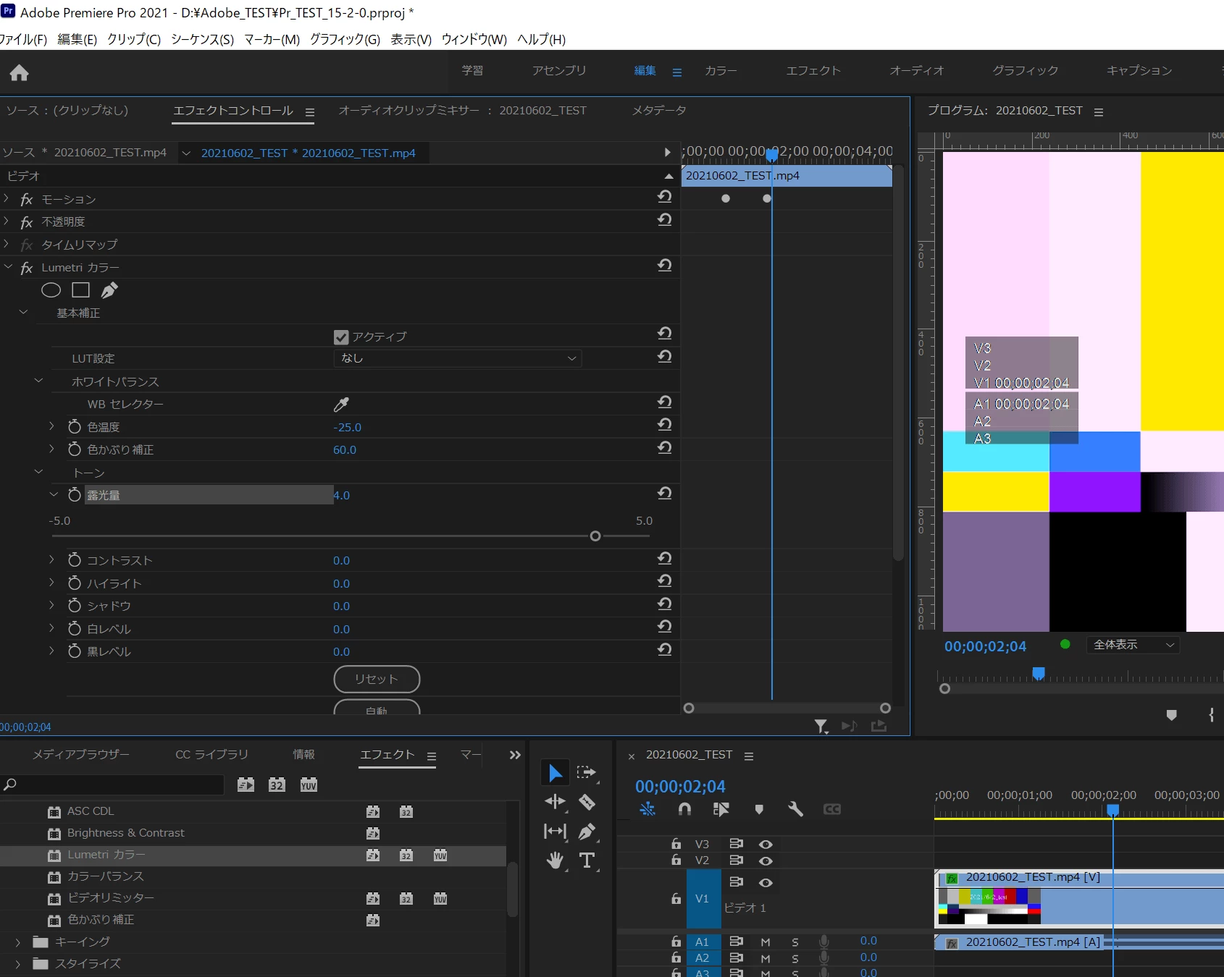The image size is (1224, 977).
Task: Choose the Hand tool
Action: point(555,860)
